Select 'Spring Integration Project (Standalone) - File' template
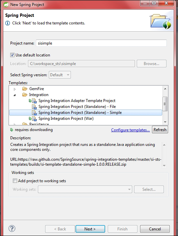The image size is (178, 236). (77, 107)
